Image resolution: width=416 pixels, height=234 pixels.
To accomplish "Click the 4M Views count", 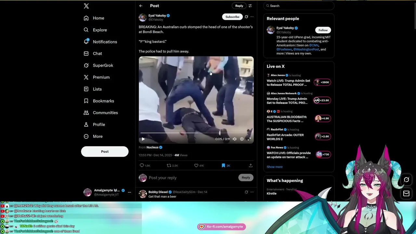I will (181, 155).
